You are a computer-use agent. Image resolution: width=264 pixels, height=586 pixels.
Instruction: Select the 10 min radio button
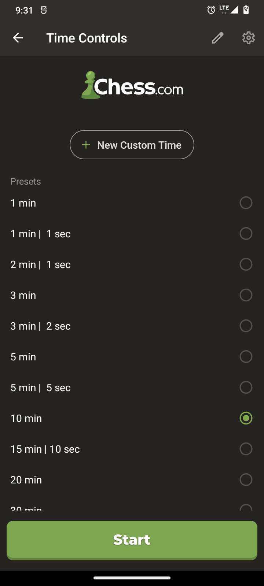click(246, 418)
